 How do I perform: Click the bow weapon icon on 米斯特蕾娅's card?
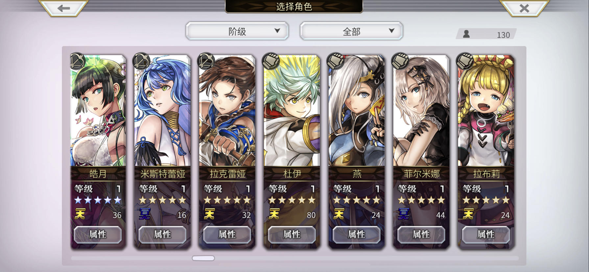[x=141, y=61]
